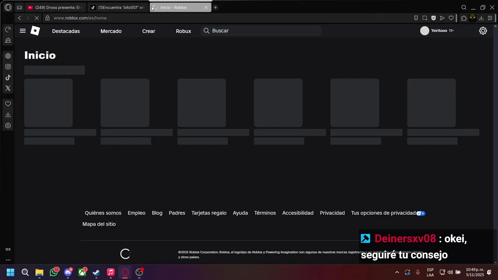
Task: Open the Mapa del sitio link
Action: tap(99, 224)
